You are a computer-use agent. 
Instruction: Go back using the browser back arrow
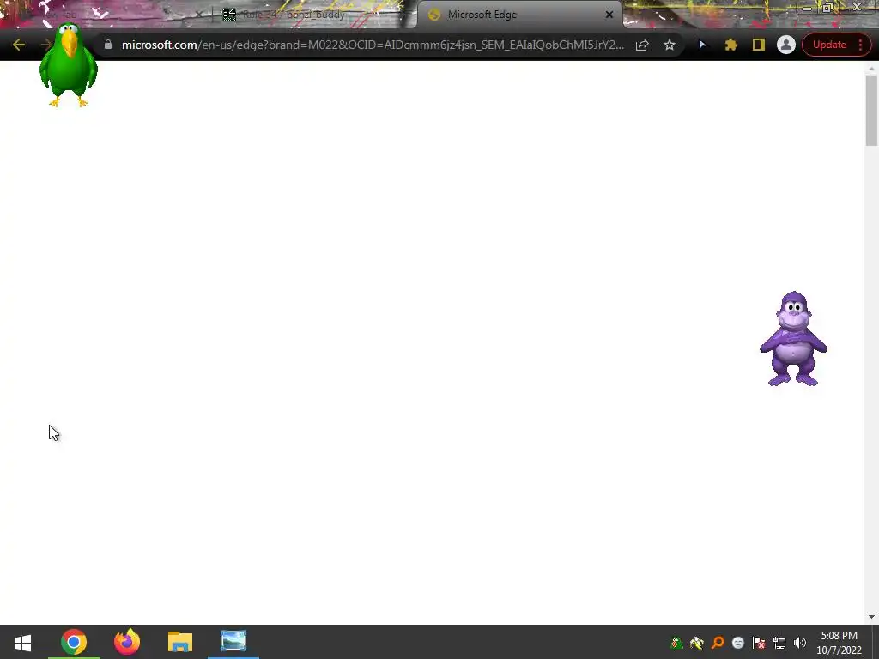(19, 45)
